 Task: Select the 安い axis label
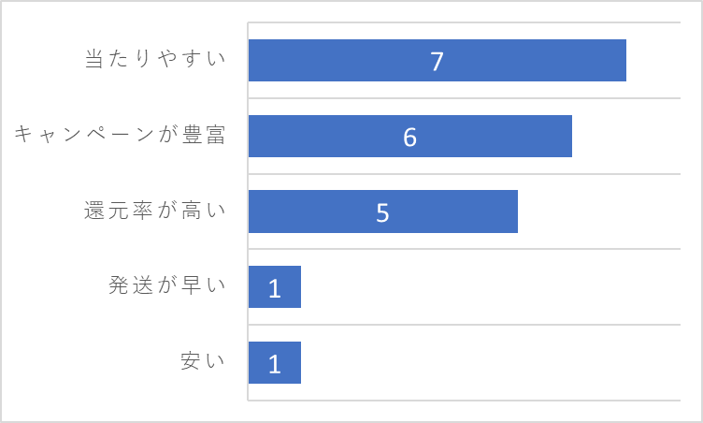coord(203,361)
